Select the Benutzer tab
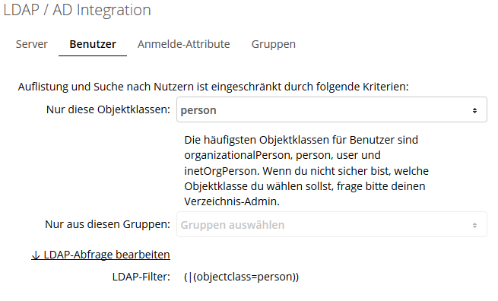The height and width of the screenshot is (301, 498). click(x=93, y=44)
